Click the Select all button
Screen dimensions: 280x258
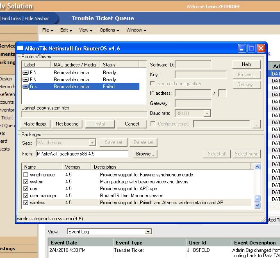tap(216, 154)
